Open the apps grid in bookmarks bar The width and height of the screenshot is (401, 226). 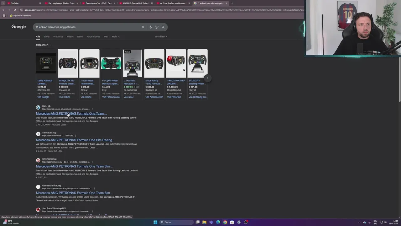click(x=4, y=16)
